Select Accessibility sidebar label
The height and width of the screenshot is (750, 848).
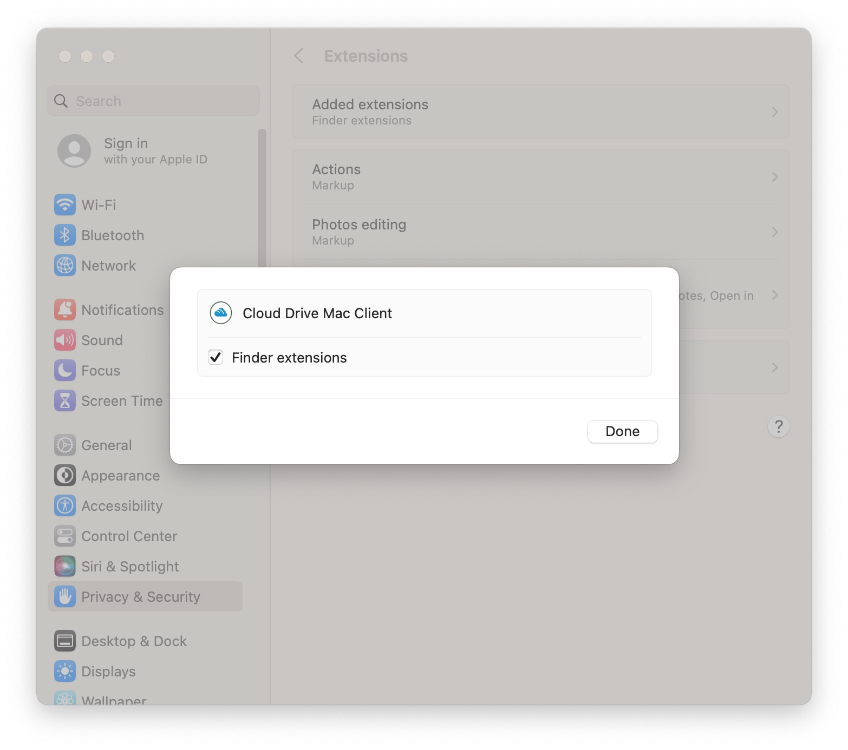[122, 506]
